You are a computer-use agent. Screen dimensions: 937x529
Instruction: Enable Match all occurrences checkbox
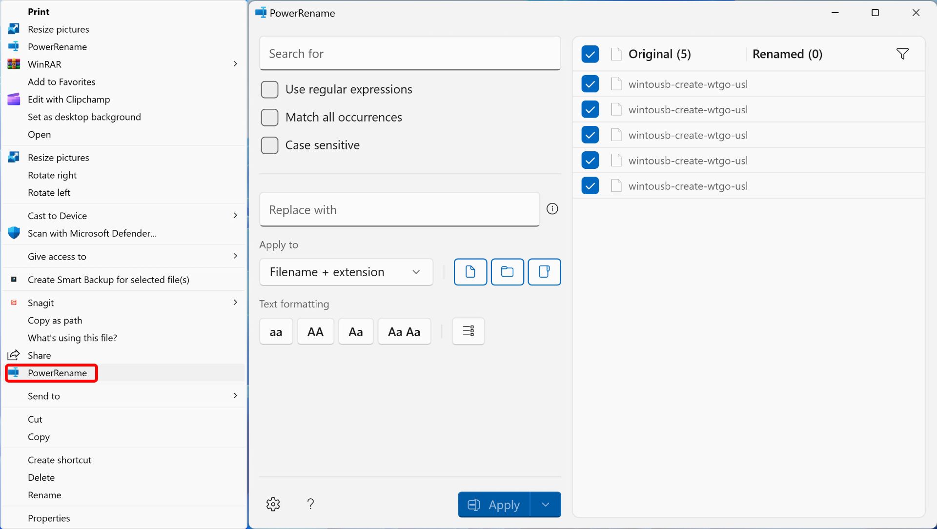269,117
